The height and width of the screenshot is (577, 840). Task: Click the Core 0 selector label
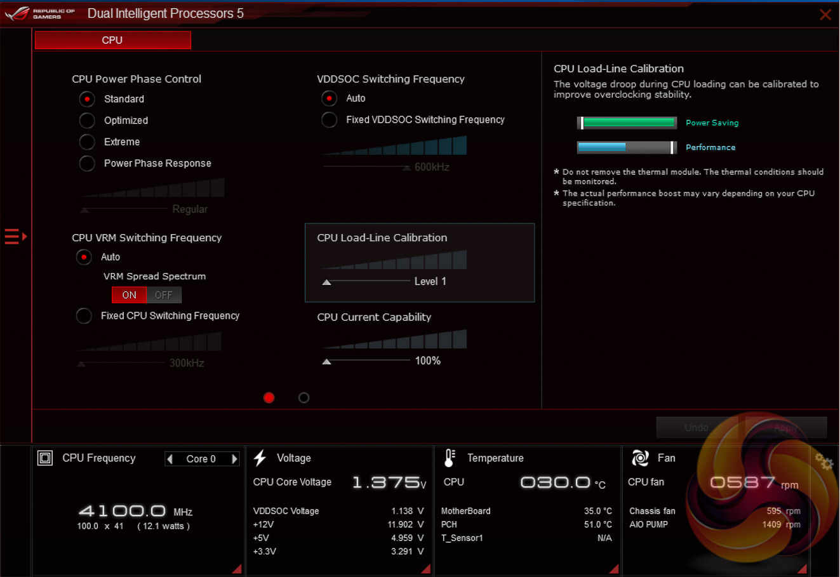coord(201,459)
